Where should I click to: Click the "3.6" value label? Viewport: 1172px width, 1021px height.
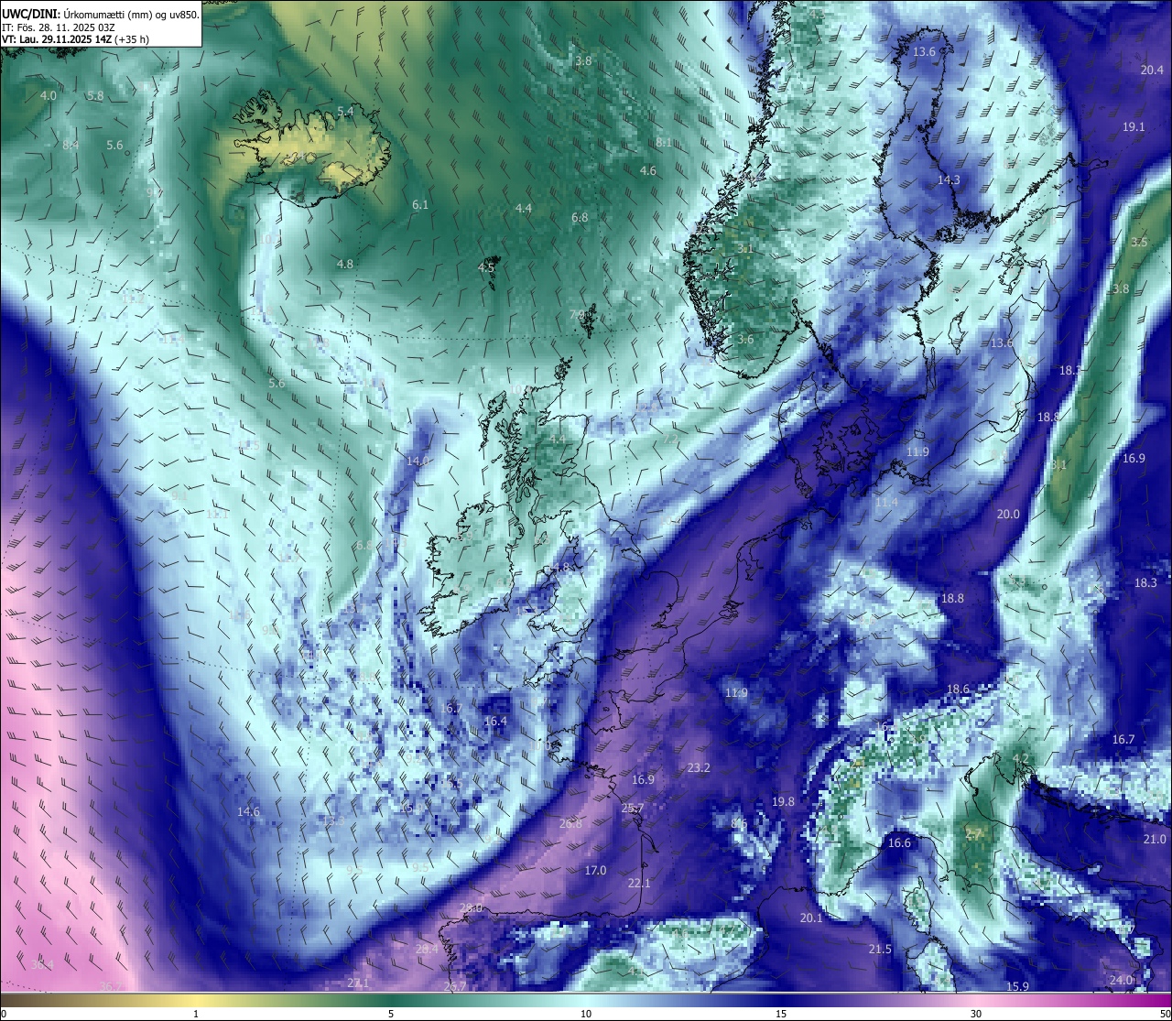click(x=745, y=340)
